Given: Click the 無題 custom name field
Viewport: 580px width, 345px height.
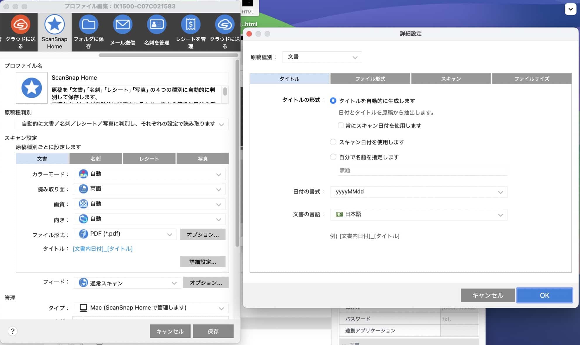Looking at the screenshot, I should (423, 170).
